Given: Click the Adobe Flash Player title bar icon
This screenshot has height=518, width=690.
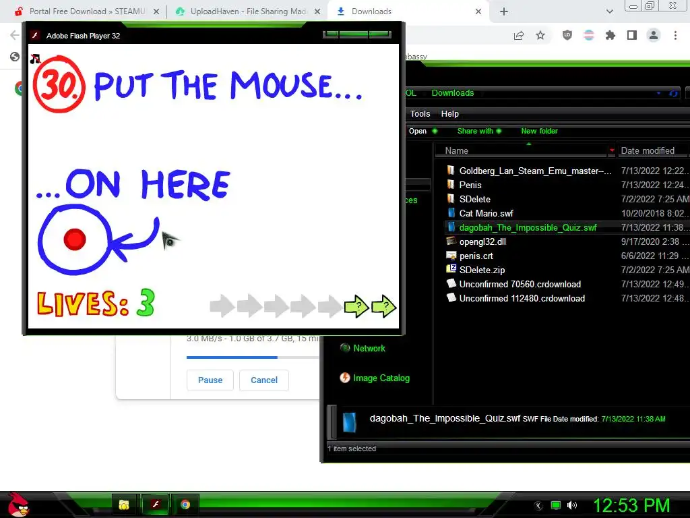Looking at the screenshot, I should (x=35, y=36).
